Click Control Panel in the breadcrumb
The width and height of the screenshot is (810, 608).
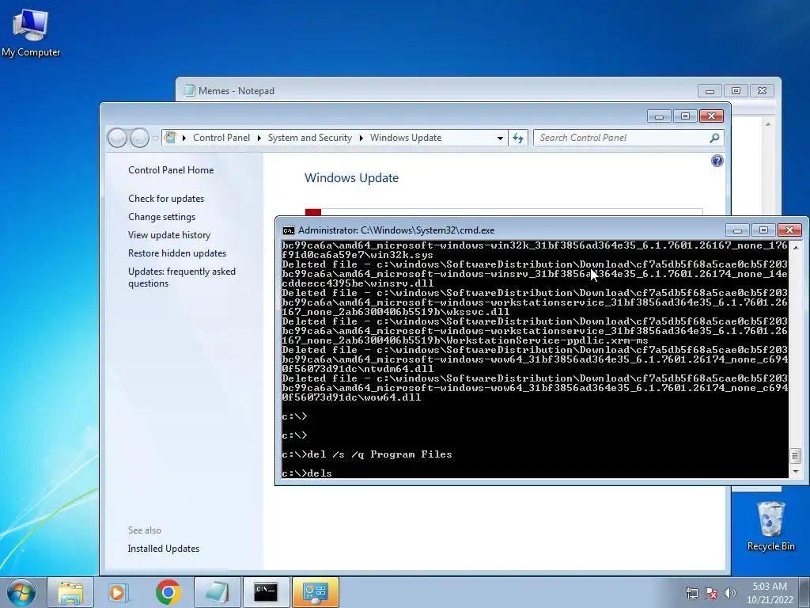coord(221,138)
